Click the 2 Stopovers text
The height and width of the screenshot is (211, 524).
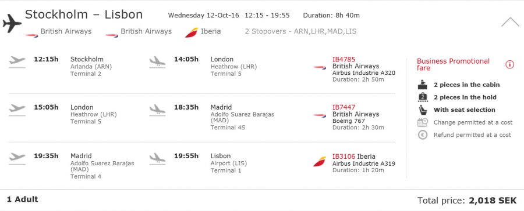tap(301, 31)
